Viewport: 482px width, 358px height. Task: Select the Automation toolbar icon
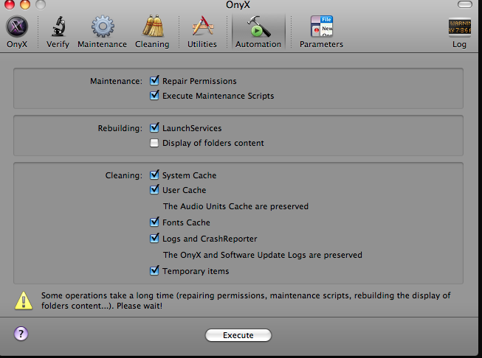(258, 28)
